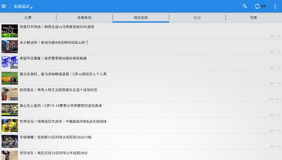This screenshot has height=160, width=282.
Task: Open the title 真心无人能挡！C罗13-14赛季让世界震惊的进攻表演
Action: tap(61, 106)
